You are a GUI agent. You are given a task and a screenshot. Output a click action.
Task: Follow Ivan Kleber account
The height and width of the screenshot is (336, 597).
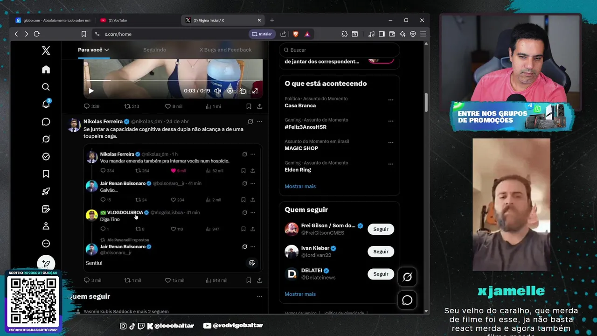click(x=381, y=252)
